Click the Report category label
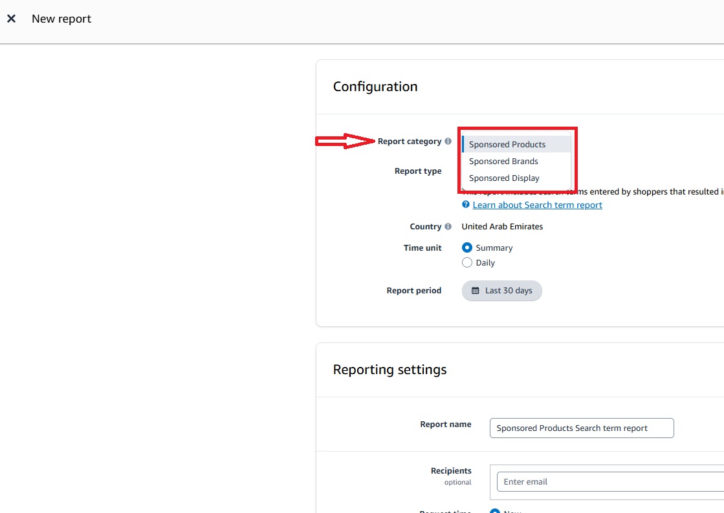 coord(410,141)
